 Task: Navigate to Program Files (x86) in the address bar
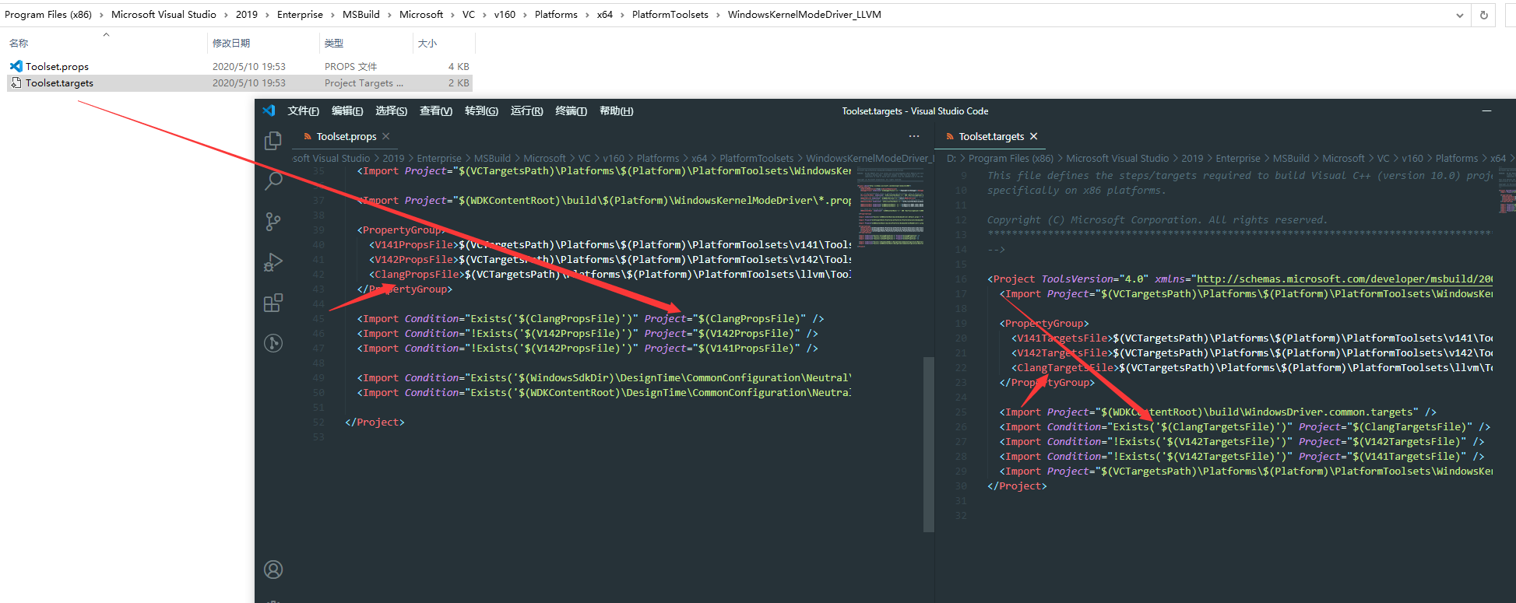coord(48,15)
